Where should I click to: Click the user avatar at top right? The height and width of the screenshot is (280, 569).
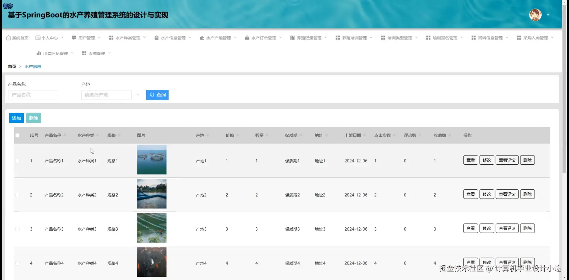tap(535, 15)
